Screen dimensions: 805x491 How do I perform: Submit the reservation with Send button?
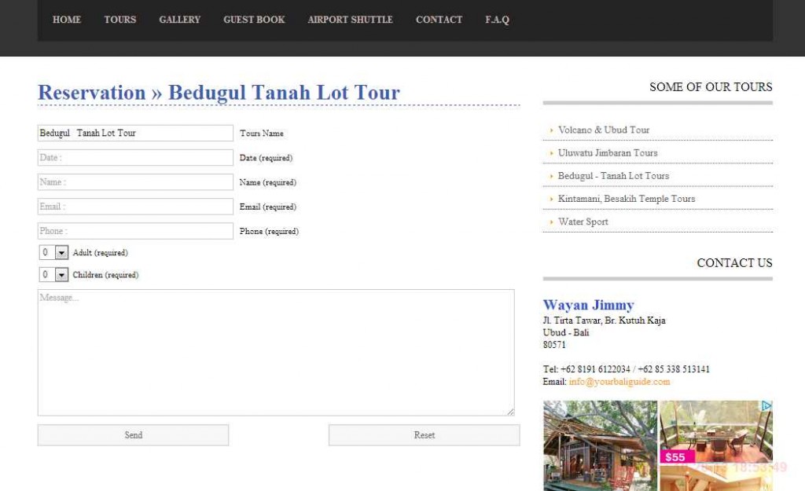point(133,435)
